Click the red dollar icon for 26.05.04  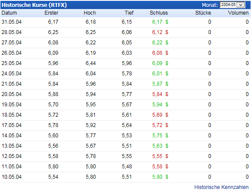pyautogui.click(x=167, y=53)
